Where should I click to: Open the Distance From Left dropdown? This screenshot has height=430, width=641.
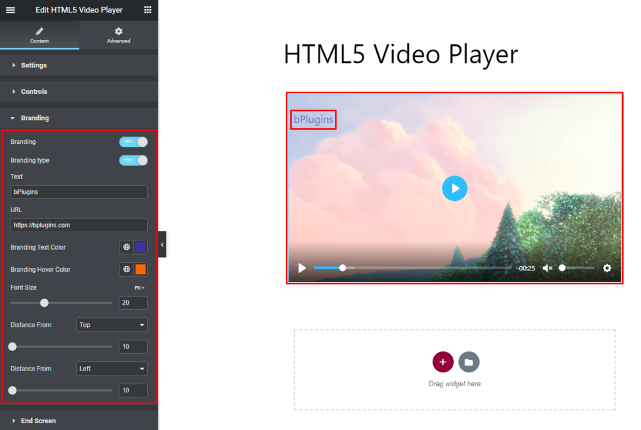[x=111, y=368]
